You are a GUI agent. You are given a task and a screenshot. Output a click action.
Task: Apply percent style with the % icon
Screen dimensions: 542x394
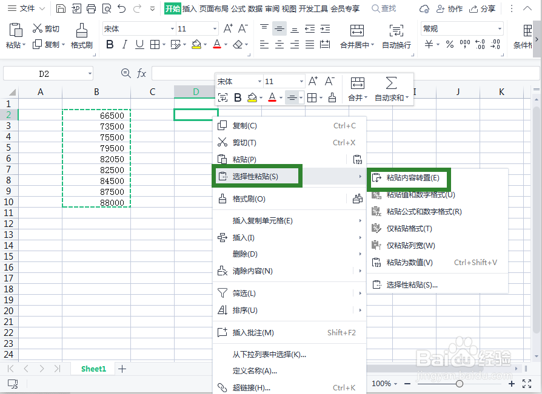(x=449, y=45)
